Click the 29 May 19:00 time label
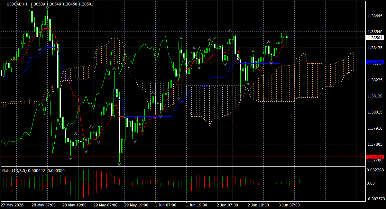This screenshot has width=386, height=209. pyautogui.click(x=136, y=205)
